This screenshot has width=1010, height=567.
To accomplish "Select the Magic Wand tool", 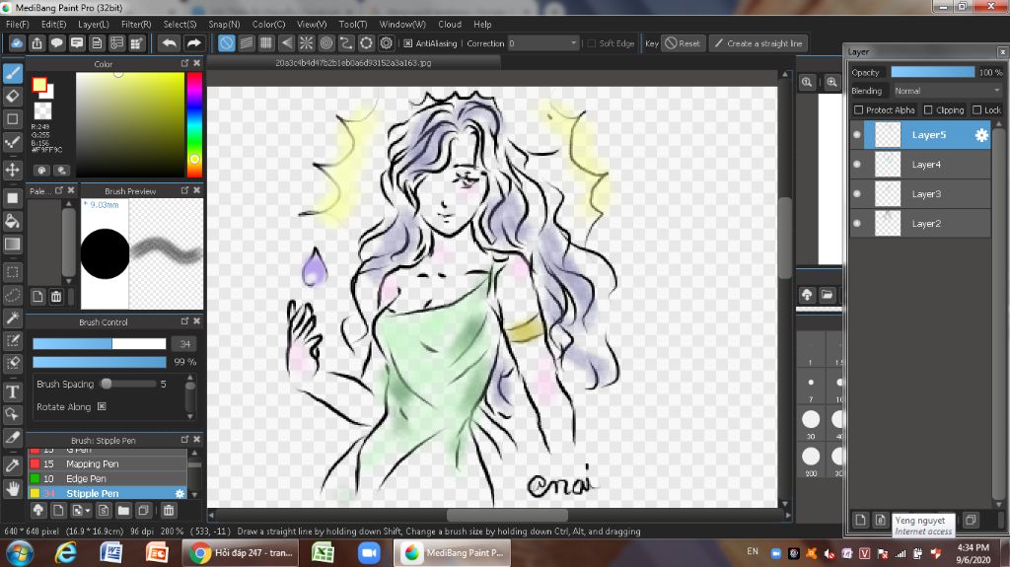I will 12,318.
